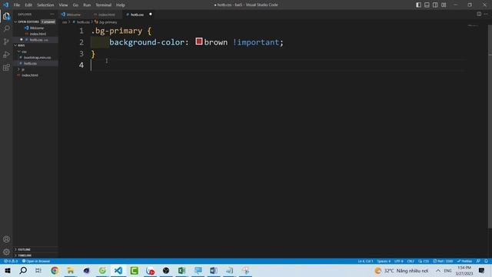
Task: Open editor more actions ellipsis
Action: [486, 14]
